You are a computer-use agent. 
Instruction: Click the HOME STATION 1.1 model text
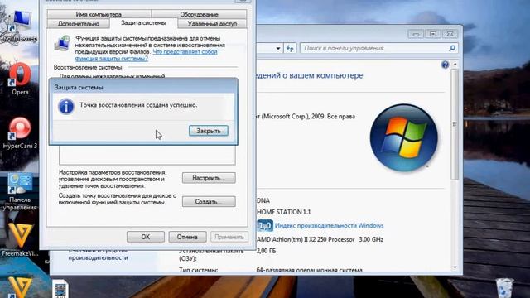click(x=283, y=212)
